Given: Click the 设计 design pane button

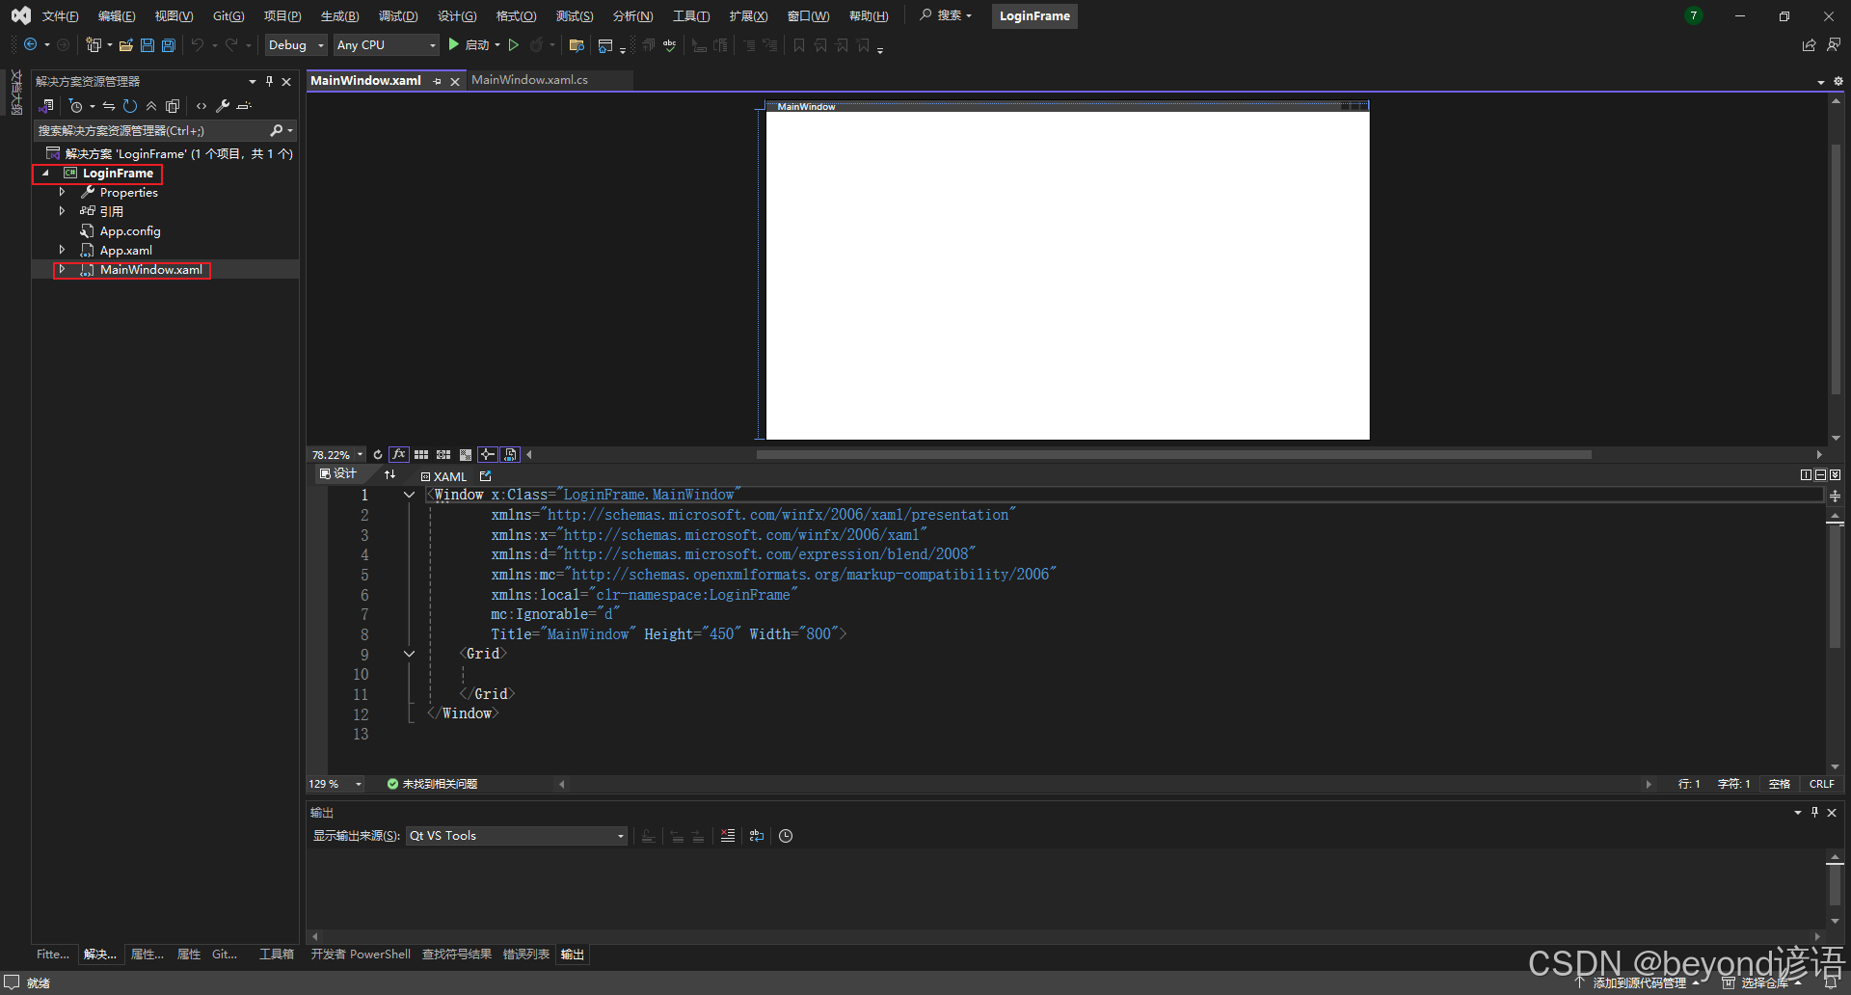Looking at the screenshot, I should coord(338,473).
